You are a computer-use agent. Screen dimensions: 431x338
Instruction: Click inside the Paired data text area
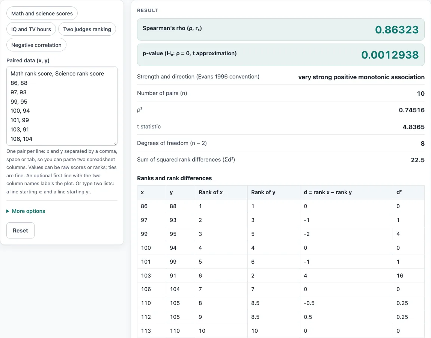click(62, 106)
